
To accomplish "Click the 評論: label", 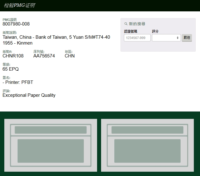I will (6, 91).
